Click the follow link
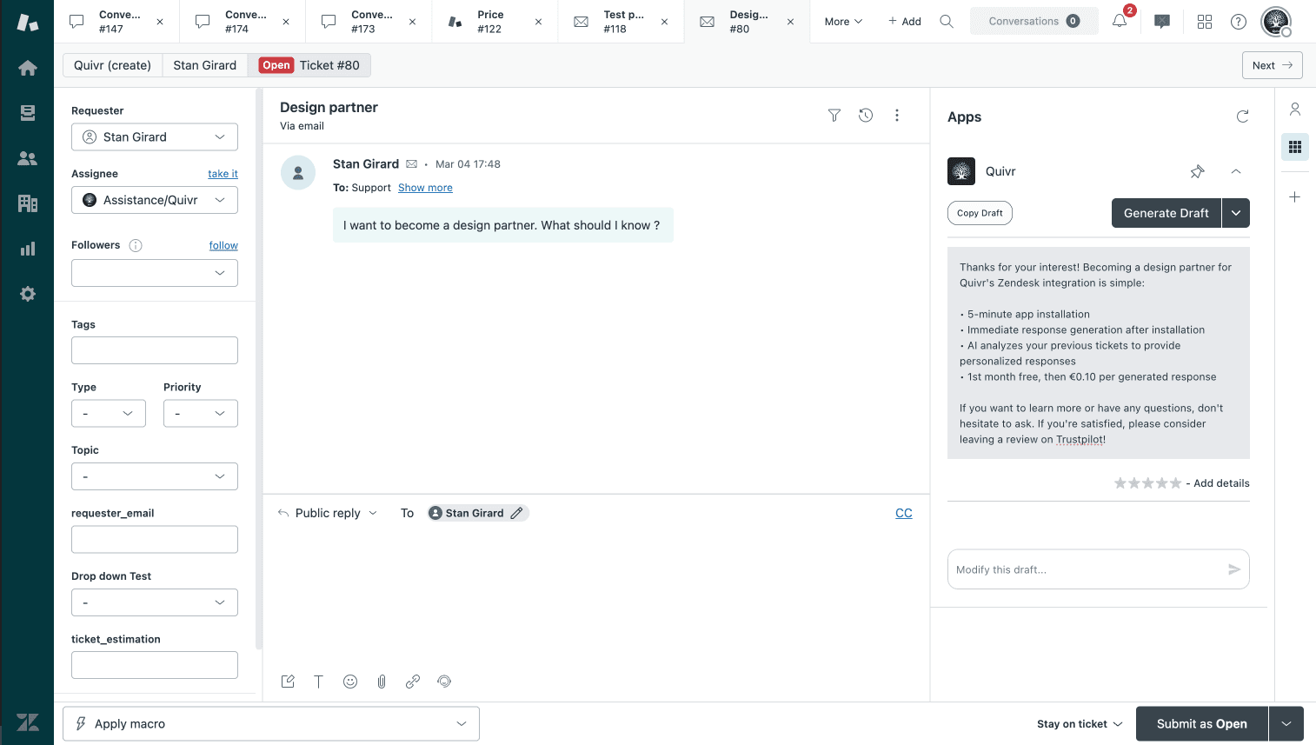 click(223, 246)
